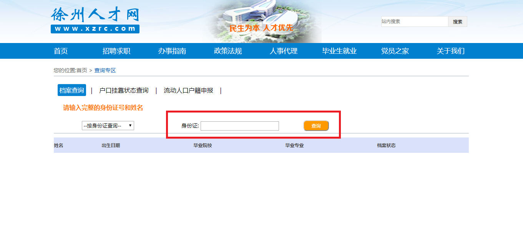523x245 pixels.
Task: Select the 政策法规 navigation item
Action: pyautogui.click(x=228, y=51)
